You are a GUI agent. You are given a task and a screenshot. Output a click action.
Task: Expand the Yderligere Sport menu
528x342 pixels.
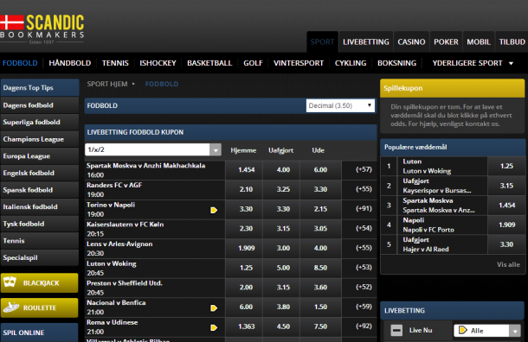[x=473, y=63]
